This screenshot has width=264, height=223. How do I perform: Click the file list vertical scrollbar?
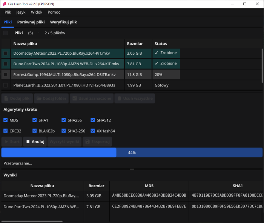click(x=262, y=66)
